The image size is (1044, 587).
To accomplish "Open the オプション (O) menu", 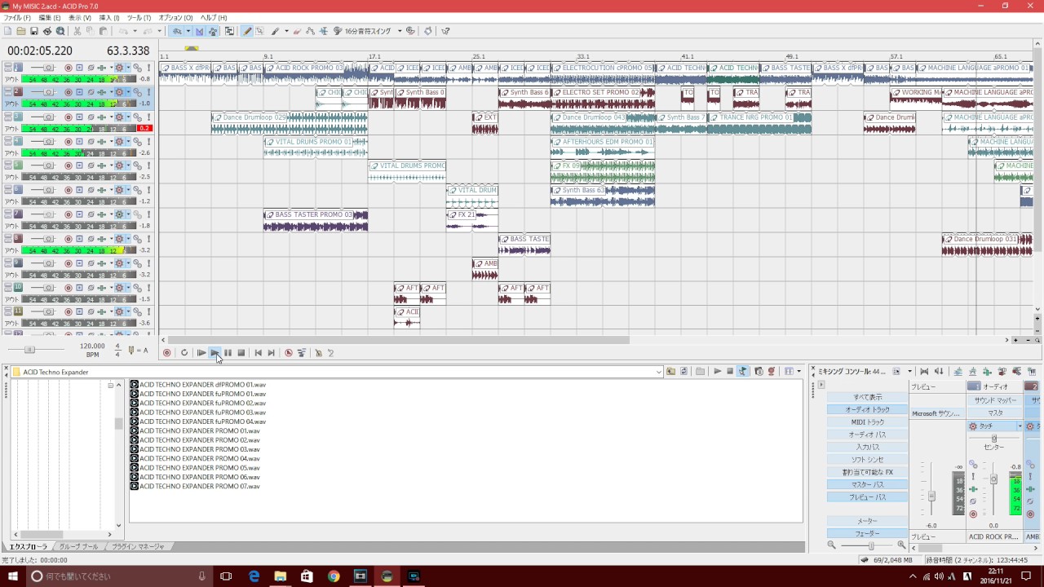I will pyautogui.click(x=175, y=18).
